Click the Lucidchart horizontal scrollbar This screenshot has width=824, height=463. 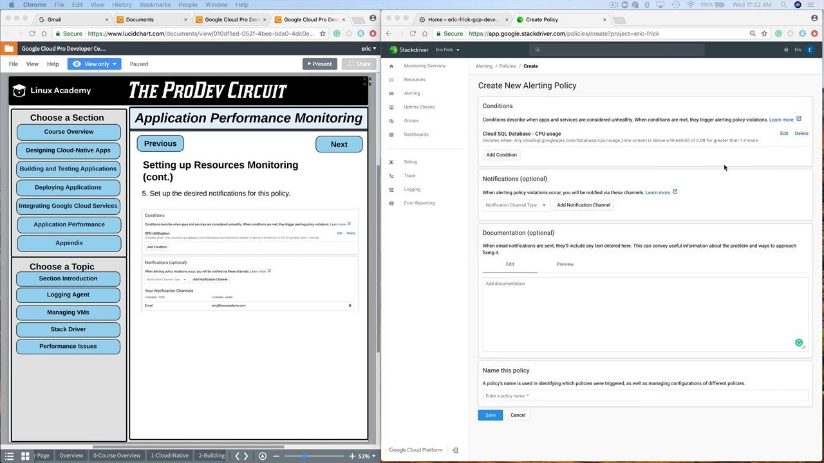pos(188,447)
